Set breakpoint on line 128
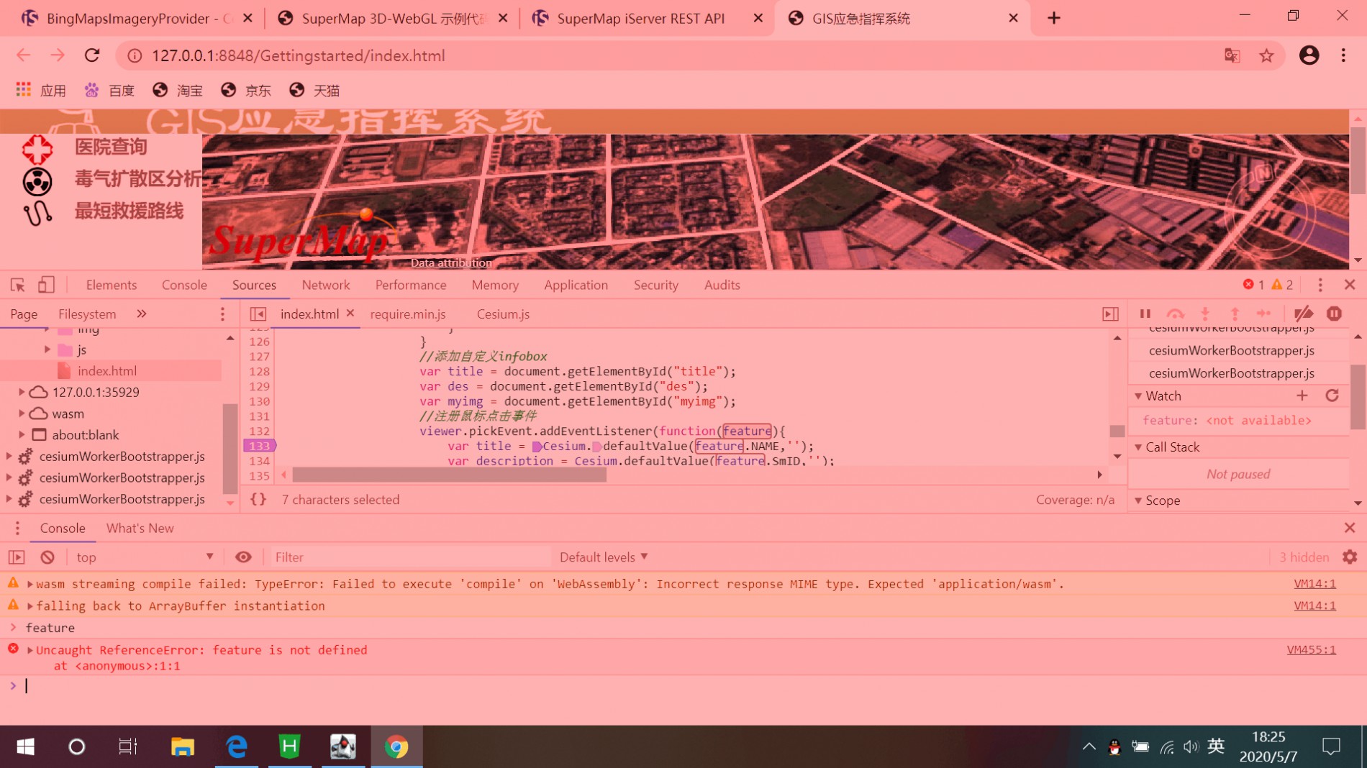The image size is (1367, 768). [259, 371]
